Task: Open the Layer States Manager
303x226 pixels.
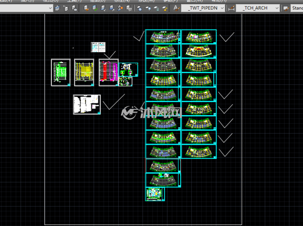Action: point(74,8)
